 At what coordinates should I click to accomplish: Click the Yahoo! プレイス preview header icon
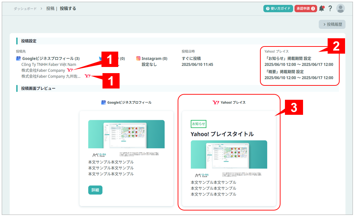pyautogui.click(x=216, y=103)
